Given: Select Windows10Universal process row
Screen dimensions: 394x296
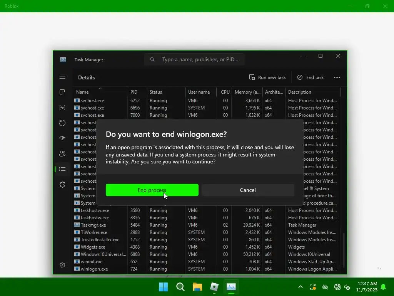Looking at the screenshot, I should click(207, 254).
